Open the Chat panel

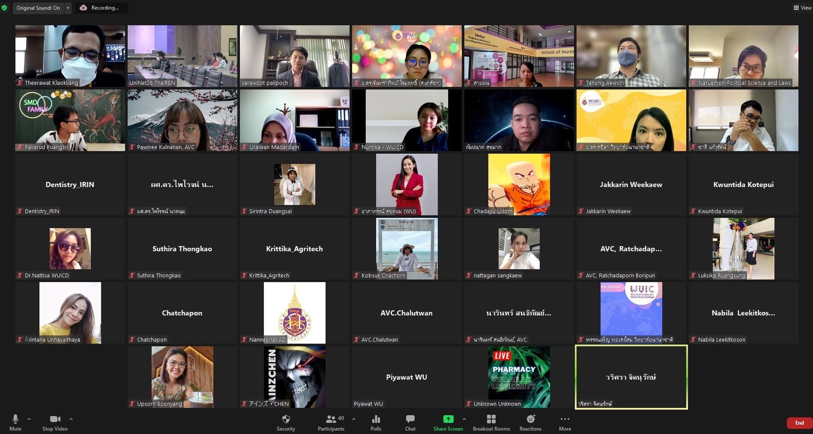(x=410, y=422)
